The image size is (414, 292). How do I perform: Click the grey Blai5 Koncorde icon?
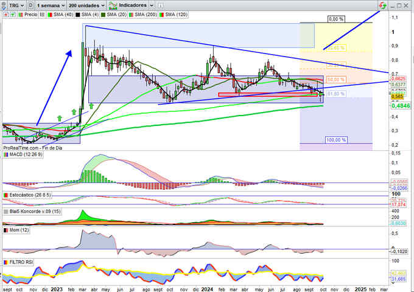[x=6, y=212]
